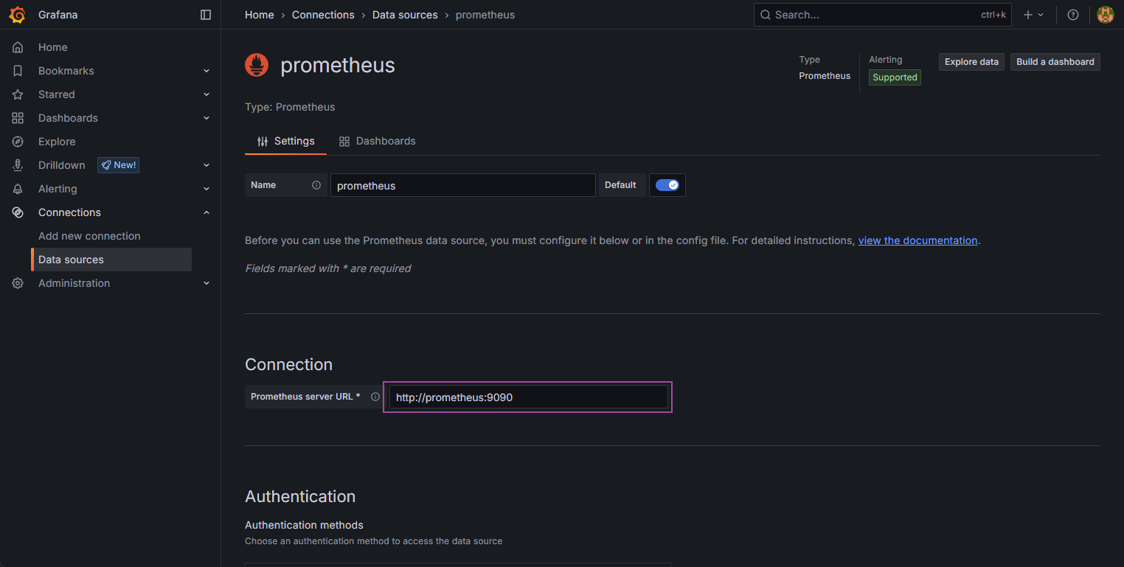
Task: Open the view the documentation link
Action: [917, 240]
